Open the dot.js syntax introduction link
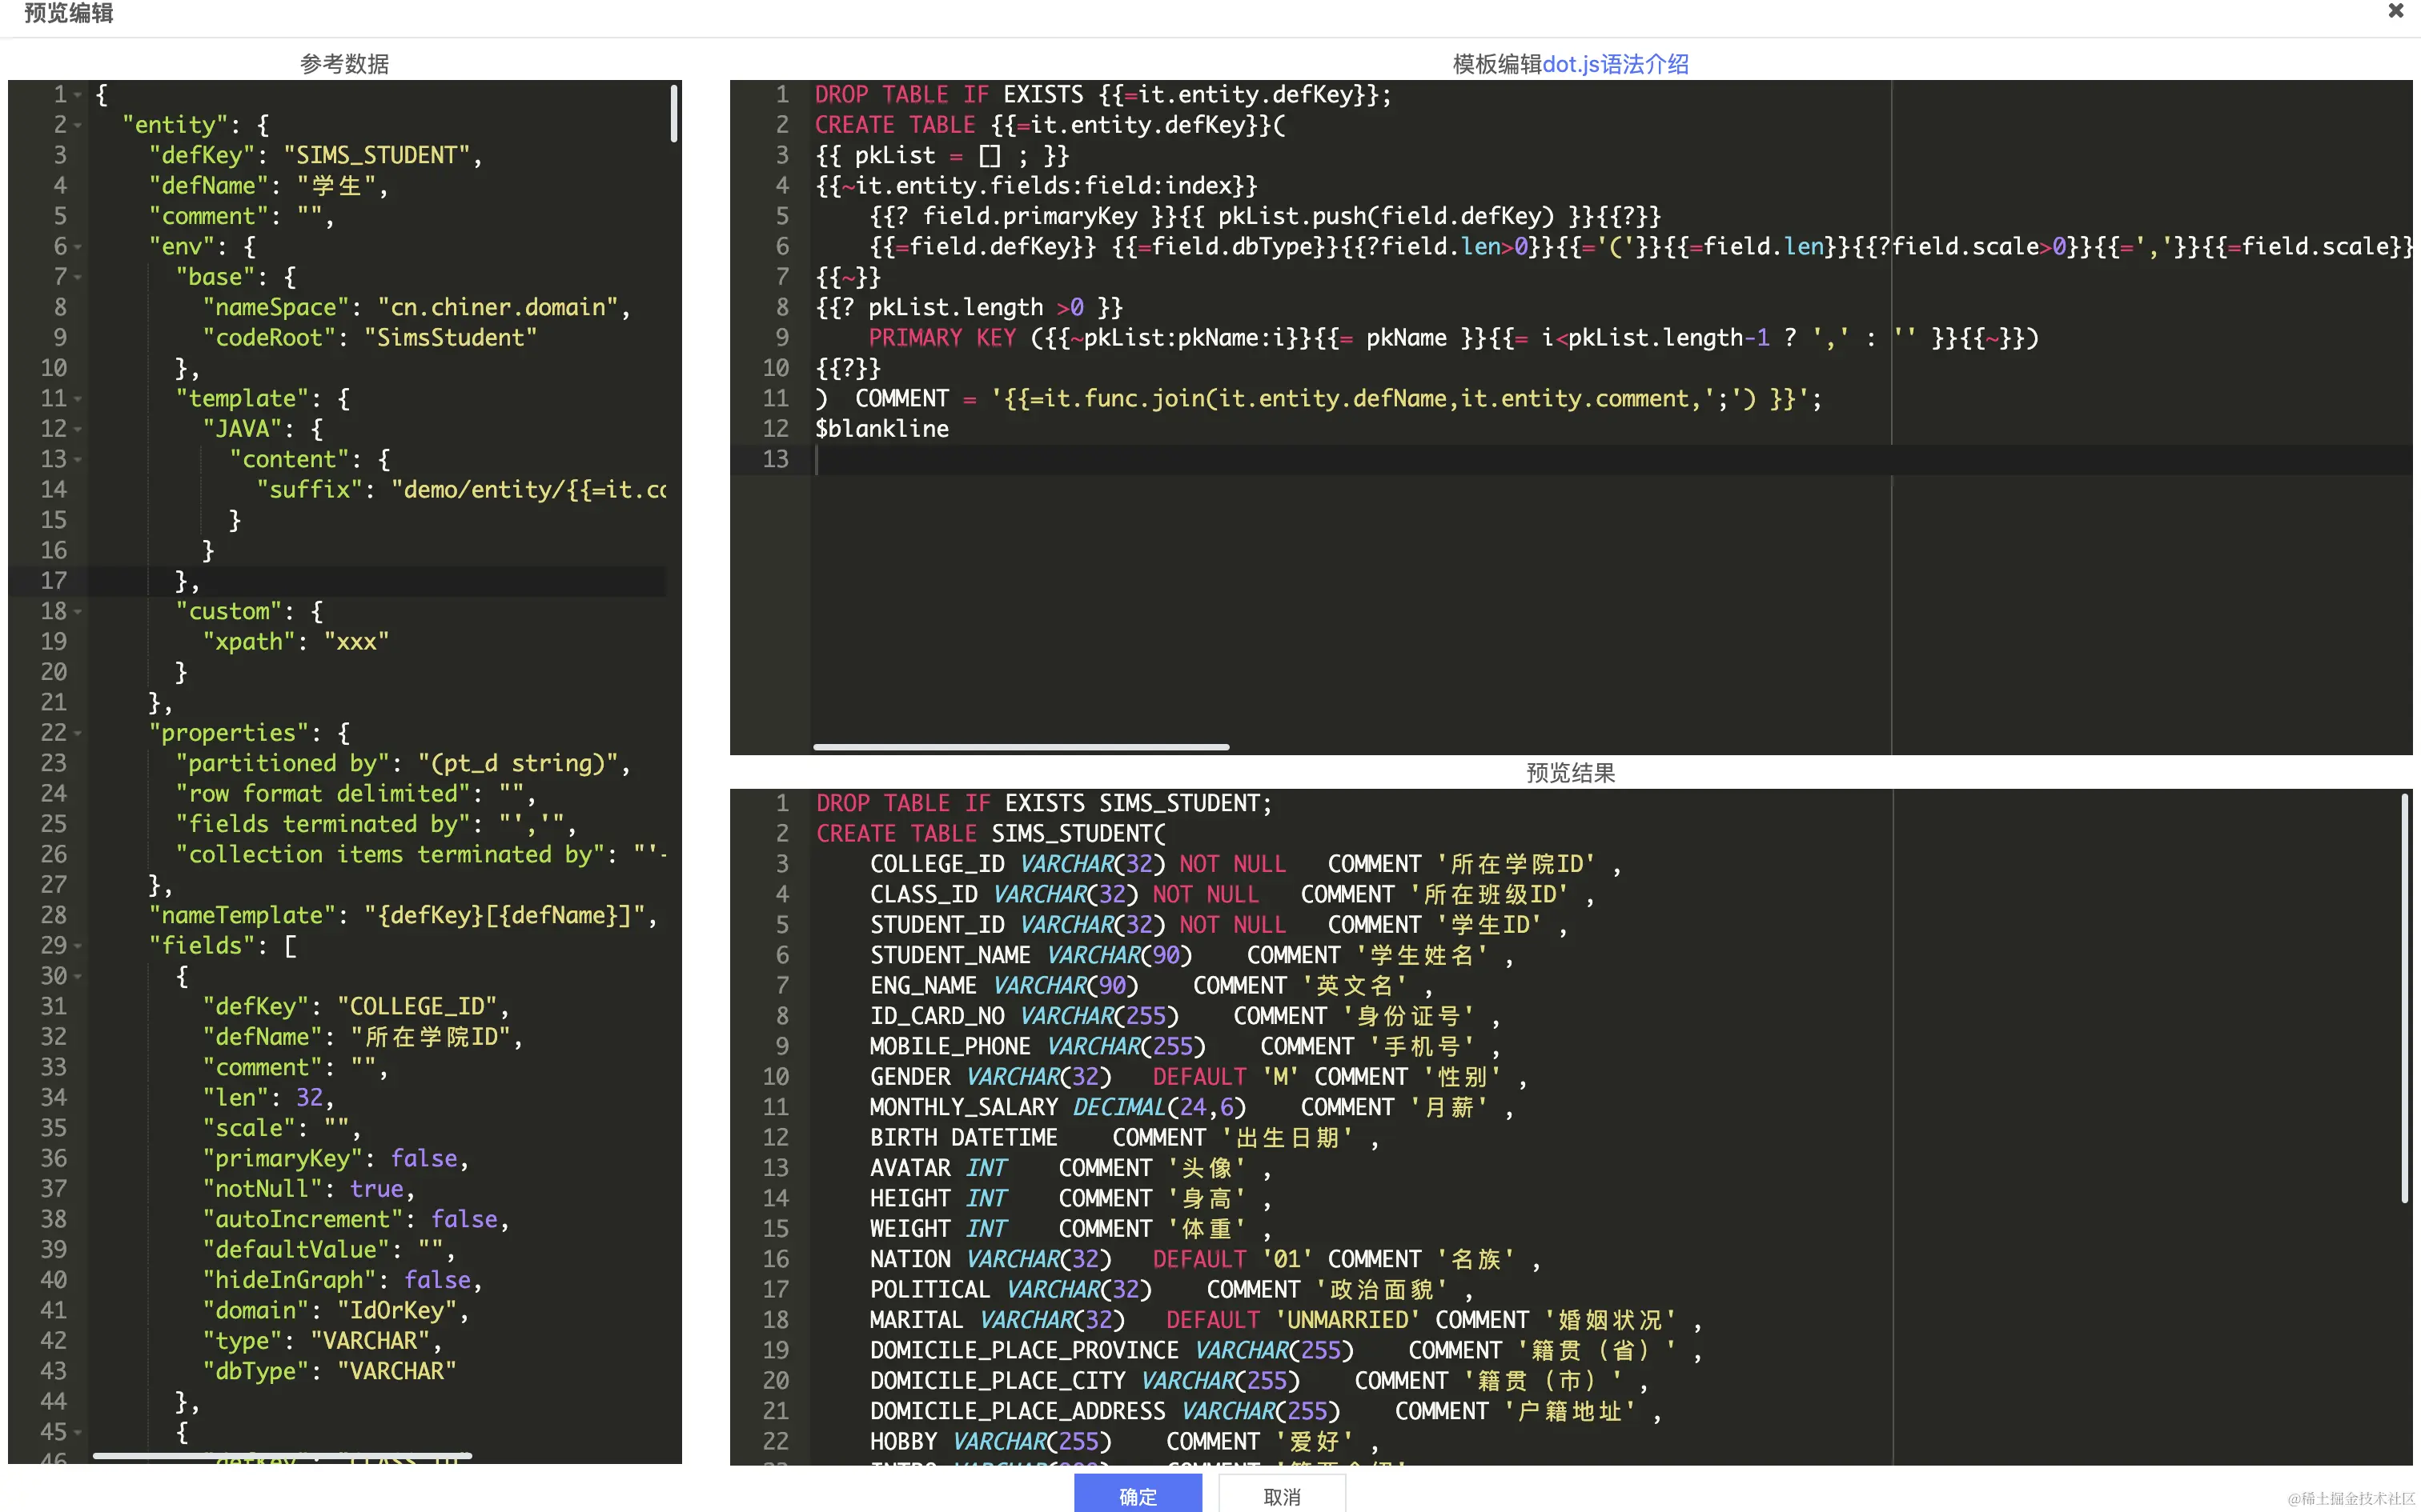Viewport: 2421px width, 1512px height. click(1615, 64)
